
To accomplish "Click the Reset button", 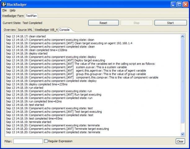I will pyautogui.click(x=103, y=23).
